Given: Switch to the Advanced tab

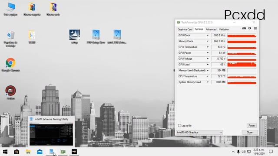Looking at the screenshot, I should 211,29.
